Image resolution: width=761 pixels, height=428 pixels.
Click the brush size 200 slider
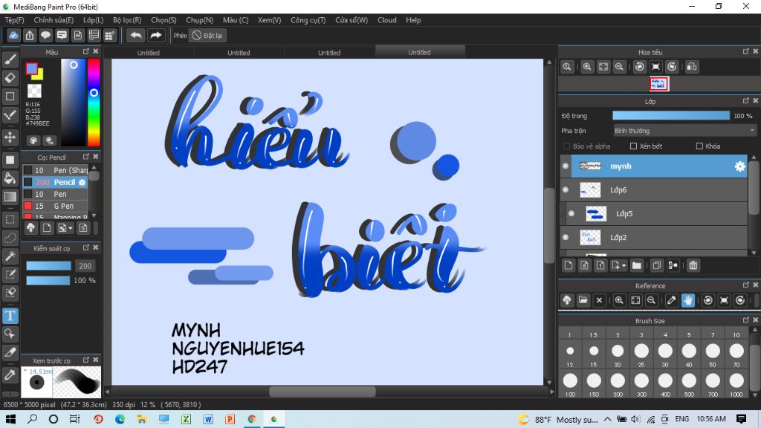(48, 266)
